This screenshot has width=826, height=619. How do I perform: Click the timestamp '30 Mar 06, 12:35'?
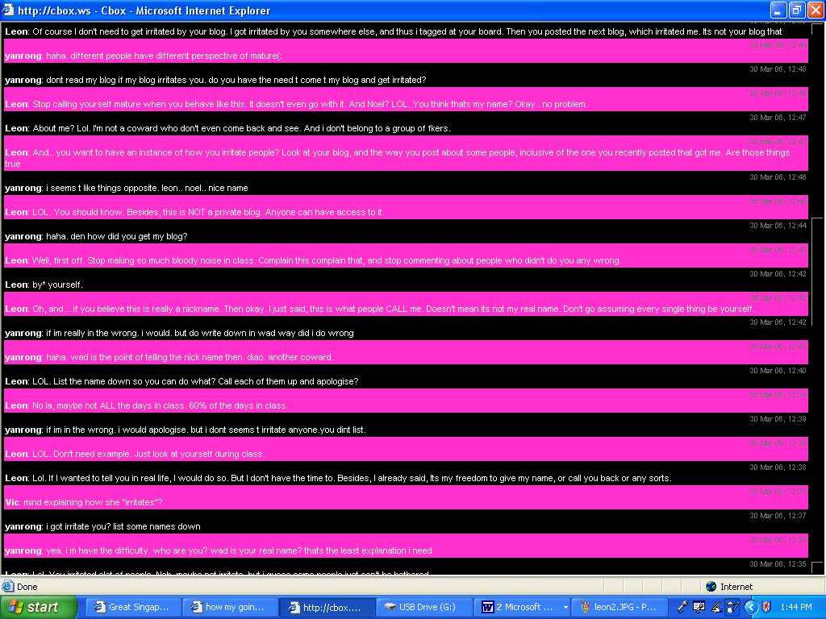point(778,563)
